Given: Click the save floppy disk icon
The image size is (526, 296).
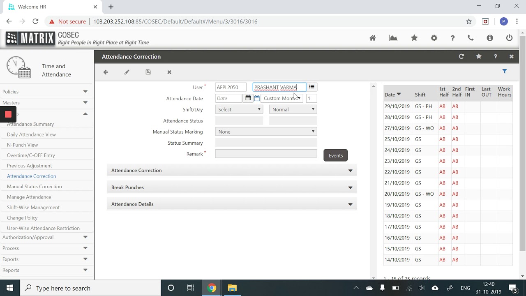Looking at the screenshot, I should [x=148, y=72].
